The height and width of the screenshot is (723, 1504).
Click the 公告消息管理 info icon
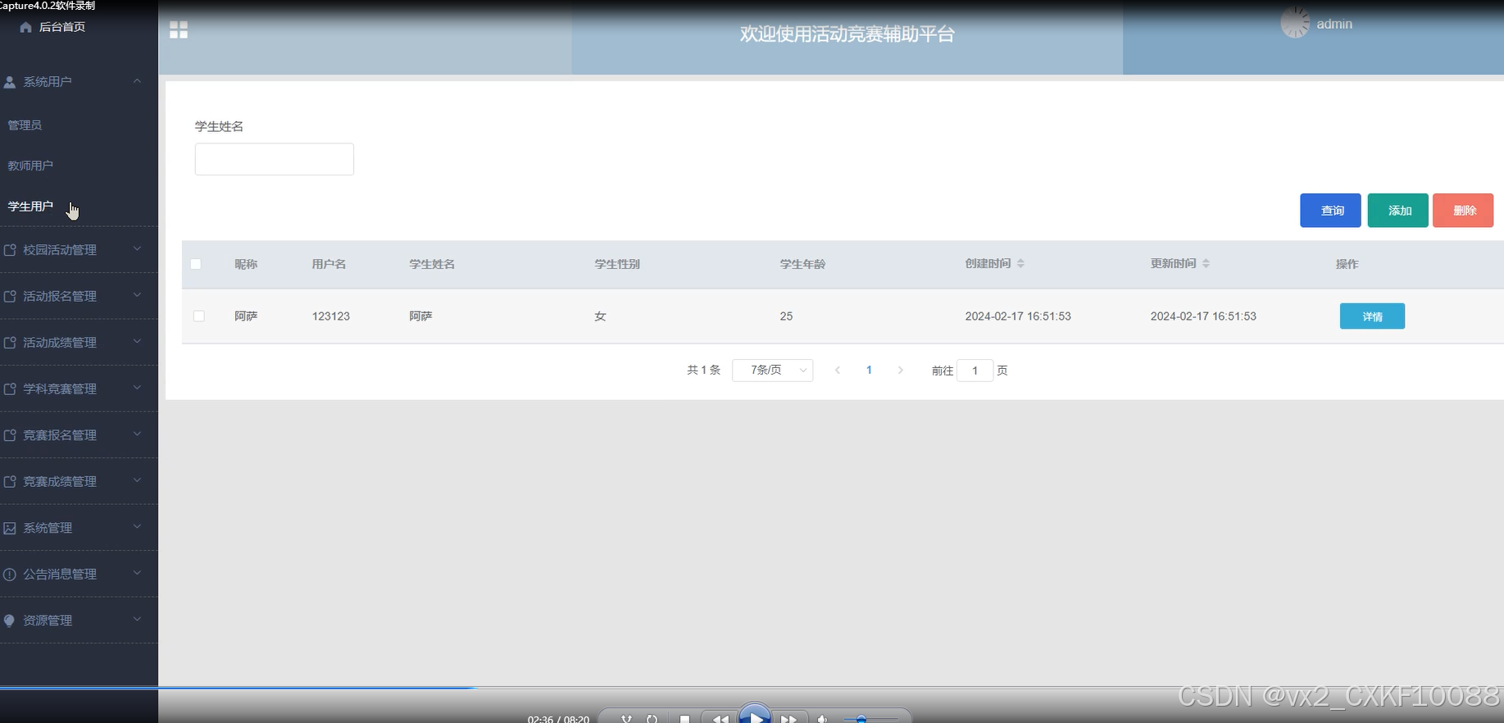pos(10,574)
